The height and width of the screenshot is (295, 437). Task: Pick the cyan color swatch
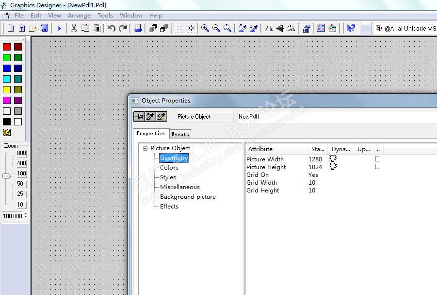coord(7,79)
